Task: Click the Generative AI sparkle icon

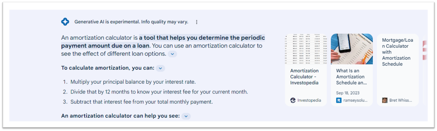Action: 65,22
